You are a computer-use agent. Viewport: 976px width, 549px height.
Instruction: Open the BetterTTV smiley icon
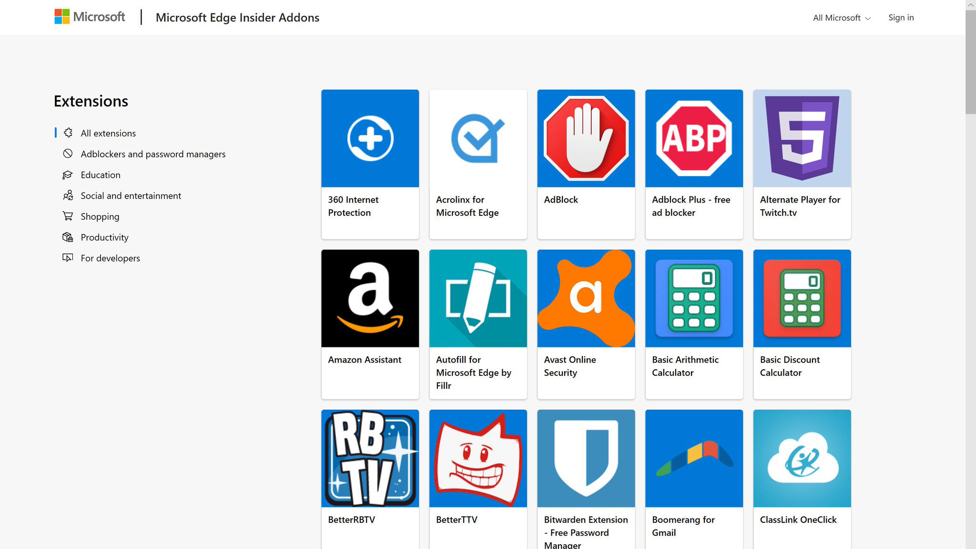point(478,458)
